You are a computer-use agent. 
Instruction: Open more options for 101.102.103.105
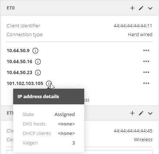pos(146,83)
